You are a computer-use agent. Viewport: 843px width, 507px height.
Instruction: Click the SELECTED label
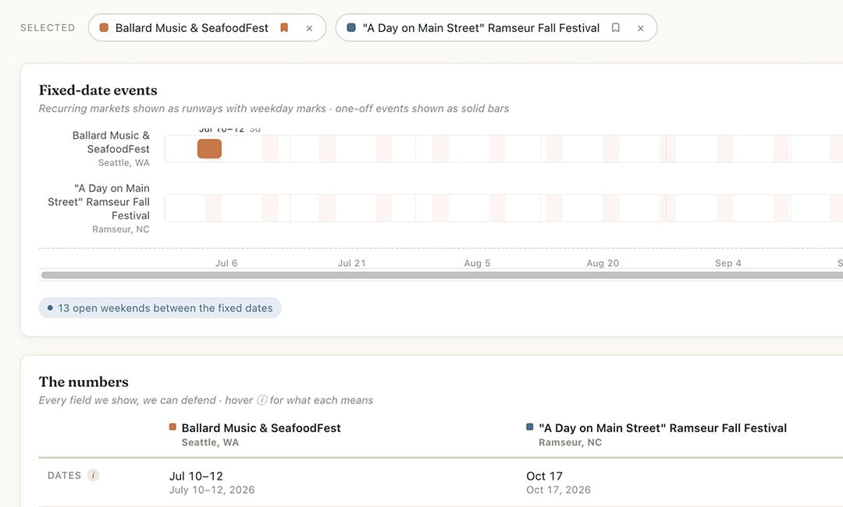(48, 28)
